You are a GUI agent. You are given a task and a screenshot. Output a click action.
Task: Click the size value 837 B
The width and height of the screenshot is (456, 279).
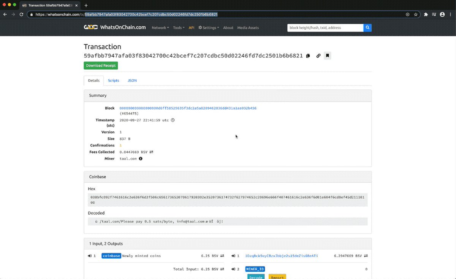click(125, 139)
